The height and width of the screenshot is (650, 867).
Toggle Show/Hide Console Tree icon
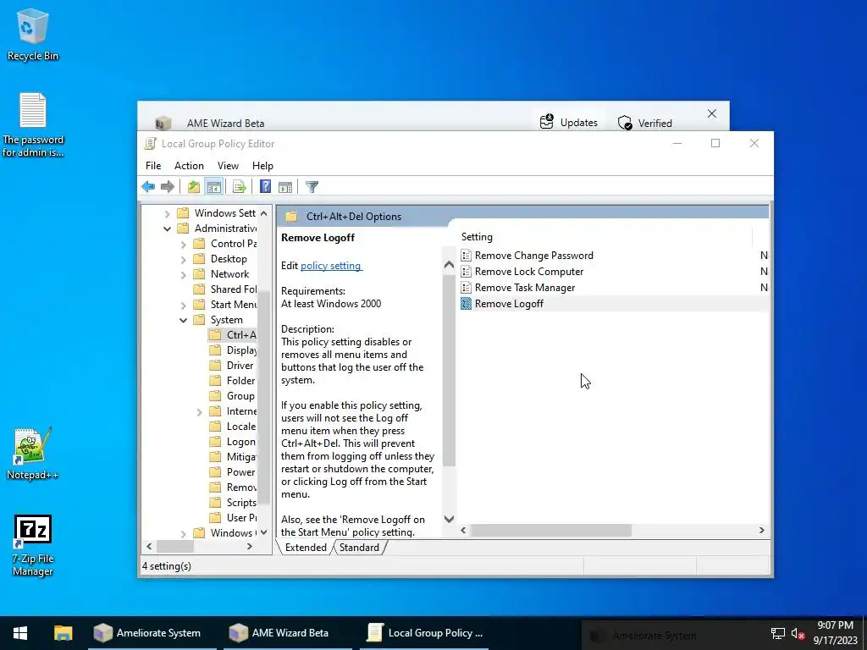coord(214,187)
